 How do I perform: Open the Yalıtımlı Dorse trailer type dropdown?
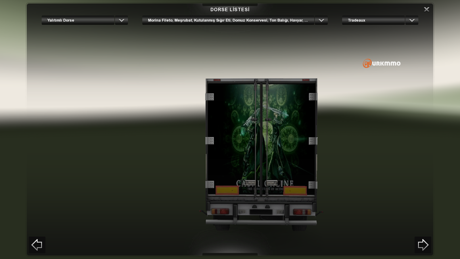(78, 20)
